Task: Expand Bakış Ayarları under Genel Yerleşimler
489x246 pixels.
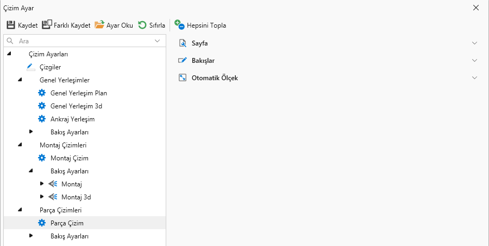Action: click(x=31, y=132)
